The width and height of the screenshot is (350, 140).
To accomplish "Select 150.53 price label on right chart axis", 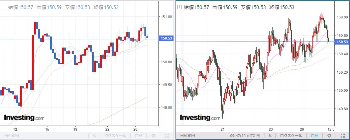I will (342, 42).
